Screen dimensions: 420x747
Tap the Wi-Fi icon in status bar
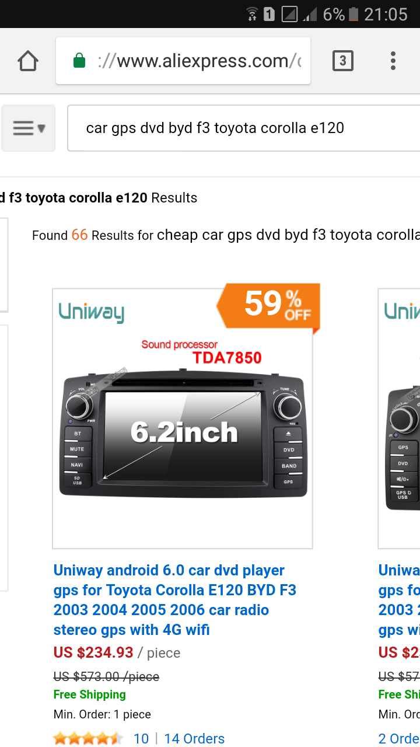tap(252, 14)
